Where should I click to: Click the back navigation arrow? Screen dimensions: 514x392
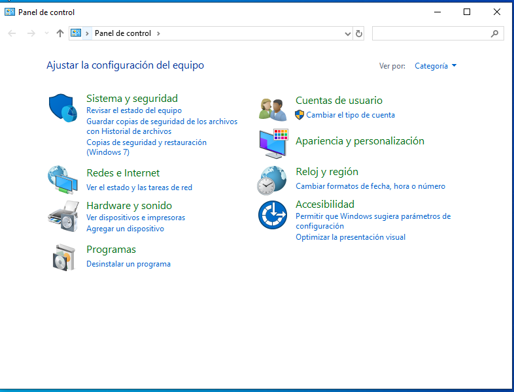pyautogui.click(x=12, y=33)
